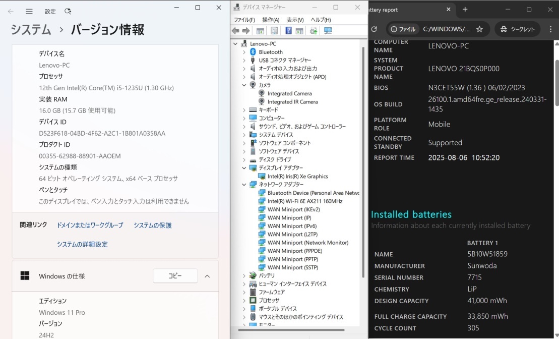Viewport: 559px width, 339px height.
Task: Select Bluetooth Device (Personal Area Network) entry
Action: (313, 193)
